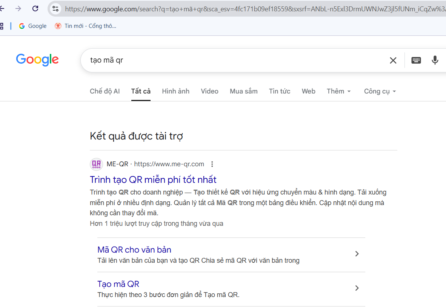Switch to the 'Hình ảnh' tab
446x308 pixels.
pyautogui.click(x=176, y=91)
